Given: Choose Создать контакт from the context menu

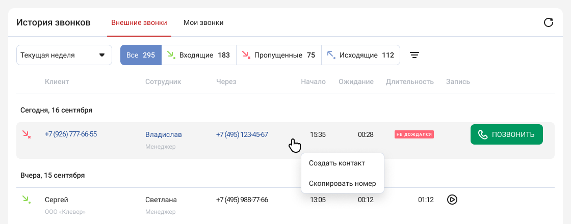Looking at the screenshot, I should pos(337,163).
